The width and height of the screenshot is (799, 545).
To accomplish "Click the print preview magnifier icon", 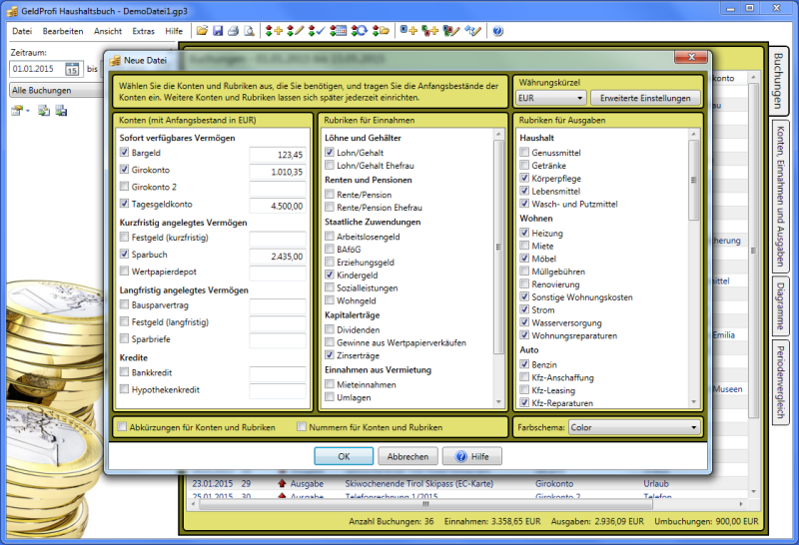I will pyautogui.click(x=250, y=31).
